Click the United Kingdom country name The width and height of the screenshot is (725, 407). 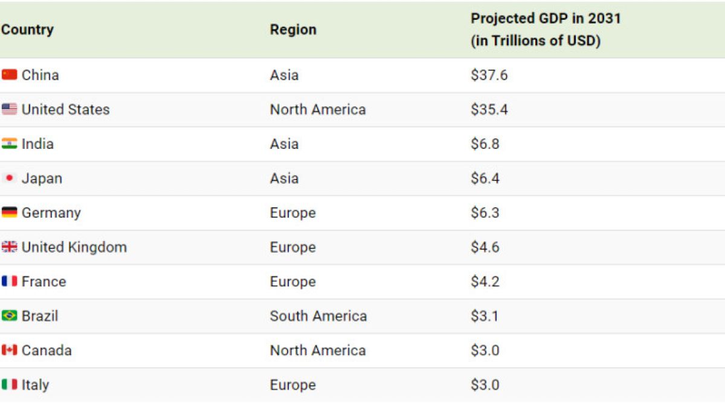click(74, 247)
